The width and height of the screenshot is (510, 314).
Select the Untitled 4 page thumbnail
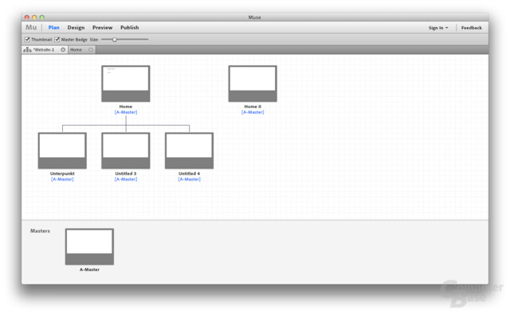(189, 150)
